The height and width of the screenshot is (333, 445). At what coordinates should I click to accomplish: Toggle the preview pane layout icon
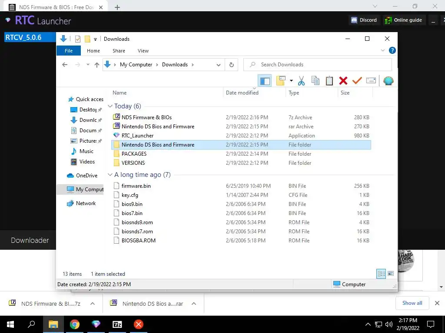click(x=265, y=81)
